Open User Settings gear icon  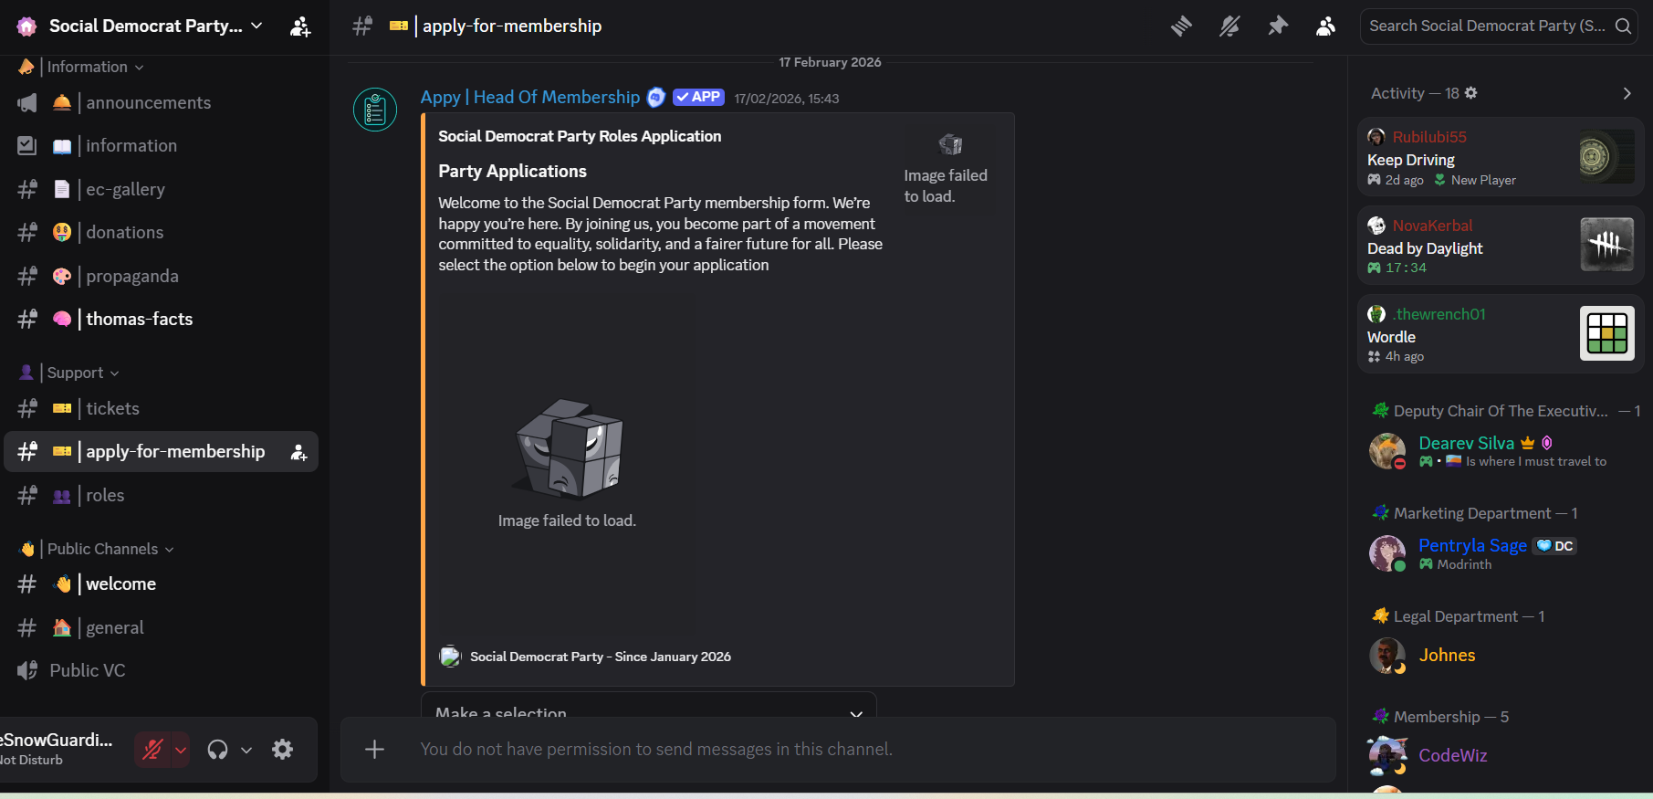pos(283,750)
